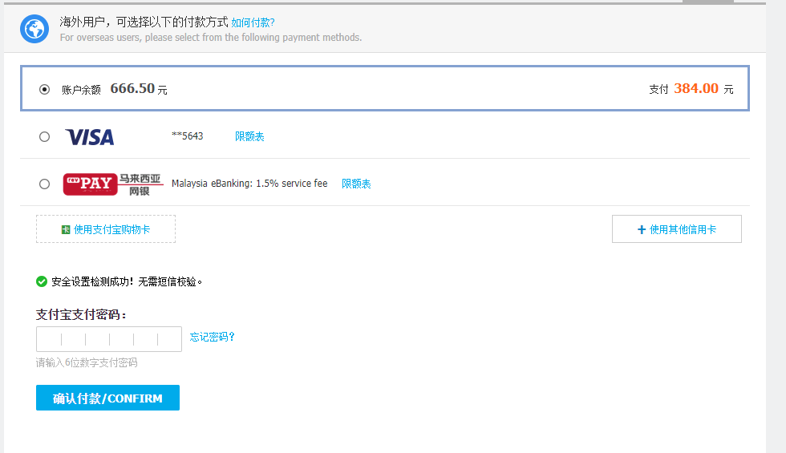Image resolution: width=786 pixels, height=453 pixels.
Task: Click the 666.50 account balance amount
Action: (132, 88)
